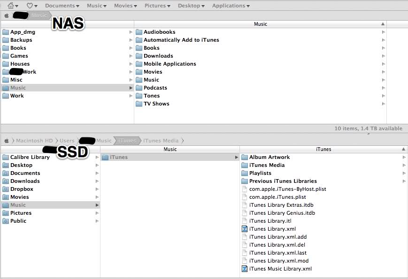
Task: Select the Public folder icon
Action: (6, 221)
